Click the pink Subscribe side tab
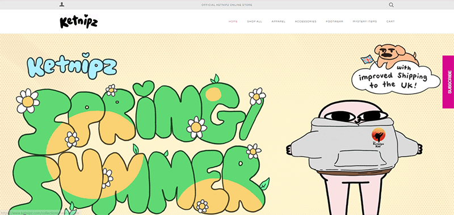Viewport: 454px width, 215px height. [x=448, y=82]
